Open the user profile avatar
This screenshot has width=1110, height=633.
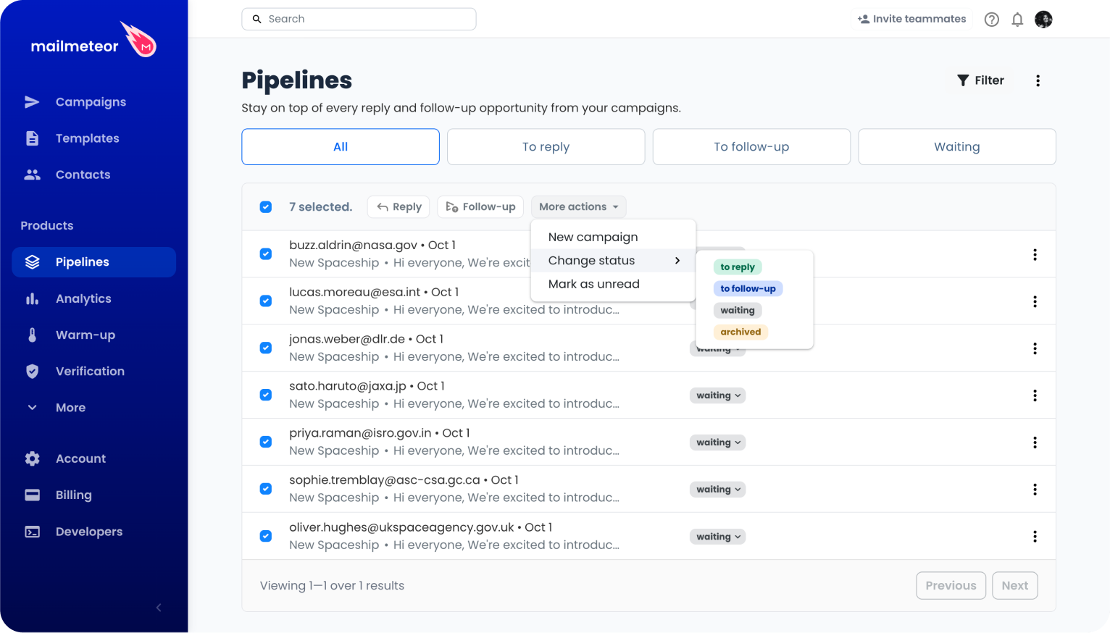pyautogui.click(x=1043, y=20)
